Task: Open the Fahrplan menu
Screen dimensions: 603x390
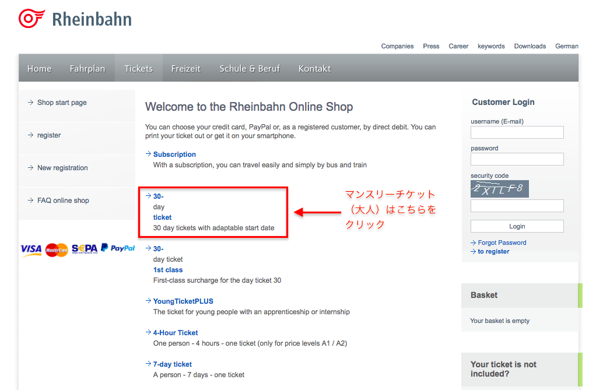Action: pos(87,68)
